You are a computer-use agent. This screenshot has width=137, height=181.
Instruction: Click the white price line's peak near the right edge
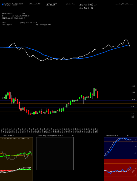pos(125,39)
